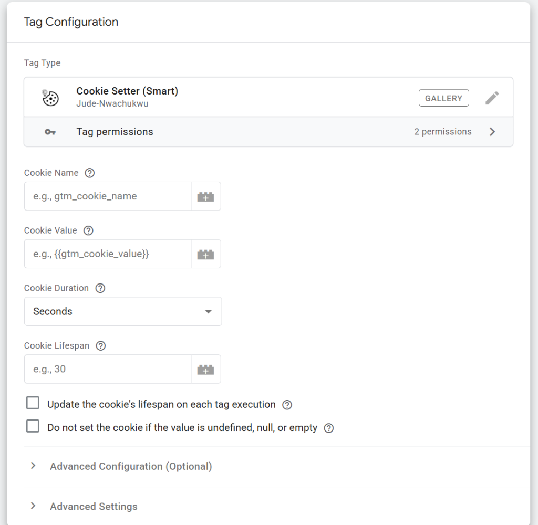This screenshot has height=525, width=538.
Task: Expand Advanced Configuration (Optional) section
Action: click(x=131, y=466)
